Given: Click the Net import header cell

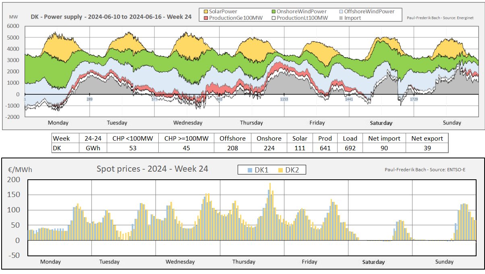Looking at the screenshot, I should 384,138.
